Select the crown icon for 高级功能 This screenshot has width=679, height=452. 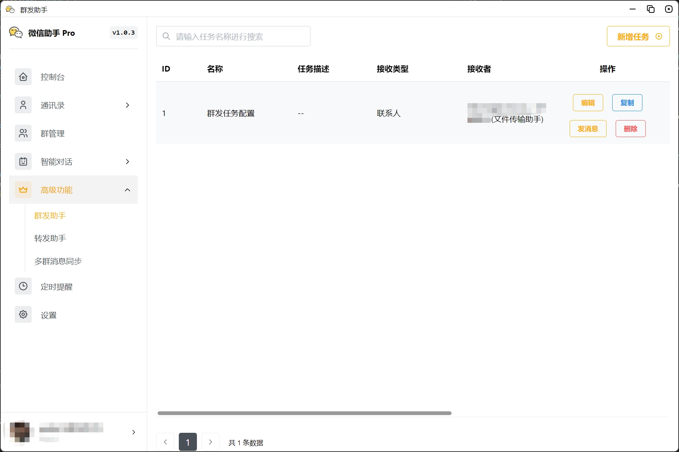coord(23,189)
